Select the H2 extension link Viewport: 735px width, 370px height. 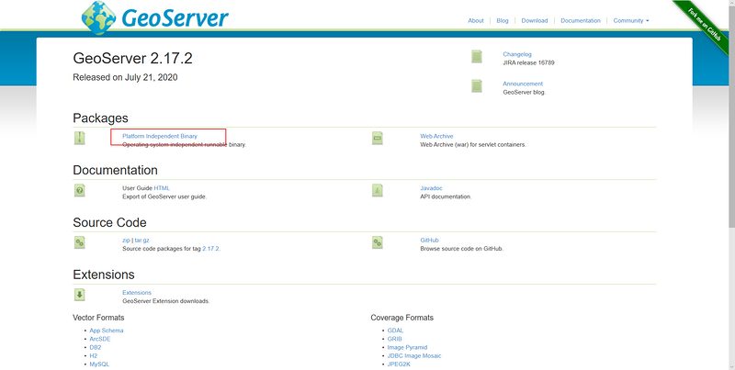pos(94,356)
